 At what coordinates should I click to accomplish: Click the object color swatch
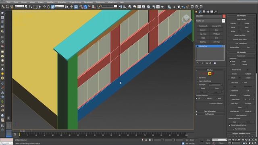(x=224, y=16)
